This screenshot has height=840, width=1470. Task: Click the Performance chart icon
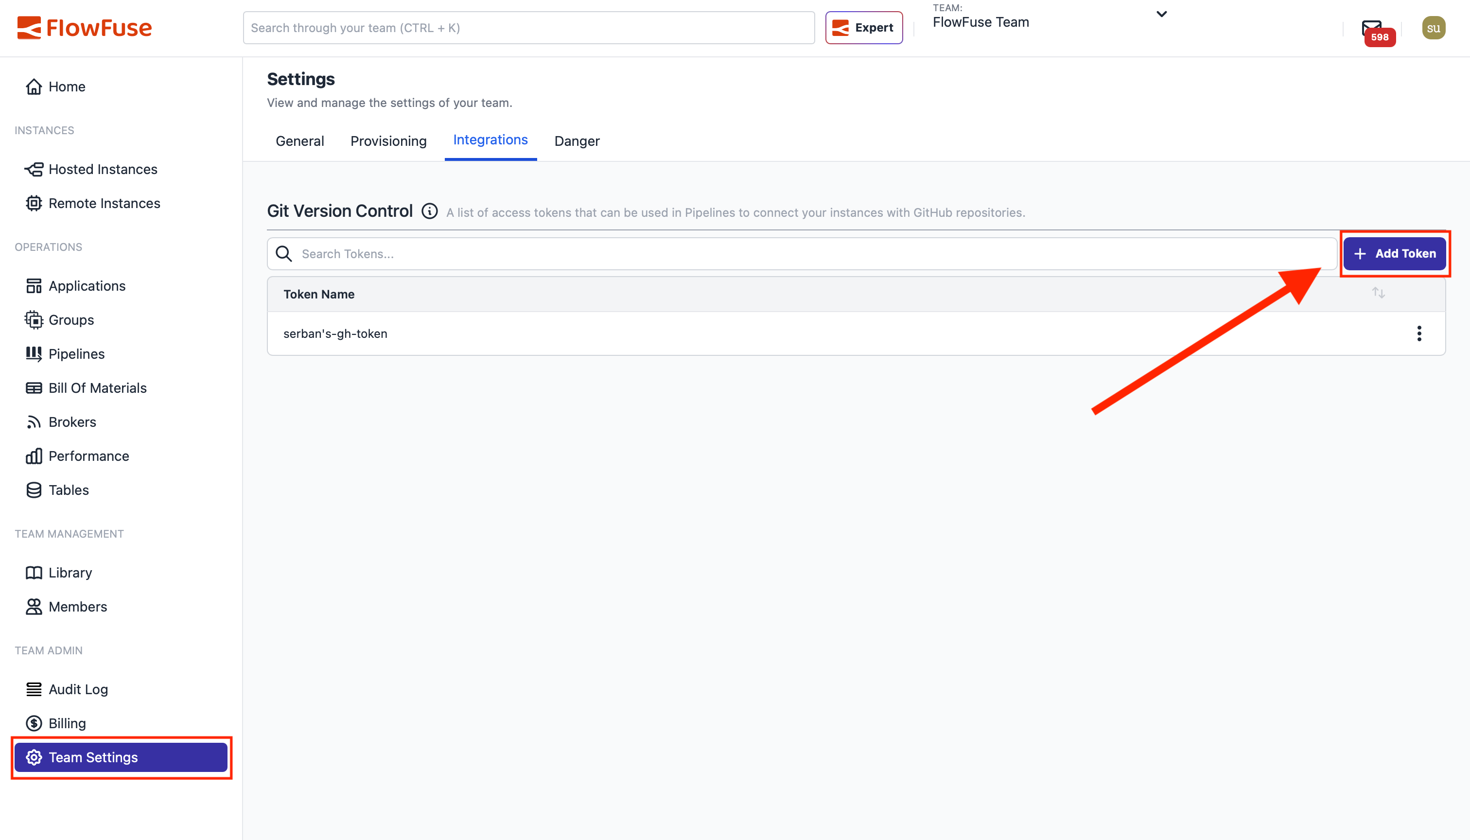pos(34,456)
